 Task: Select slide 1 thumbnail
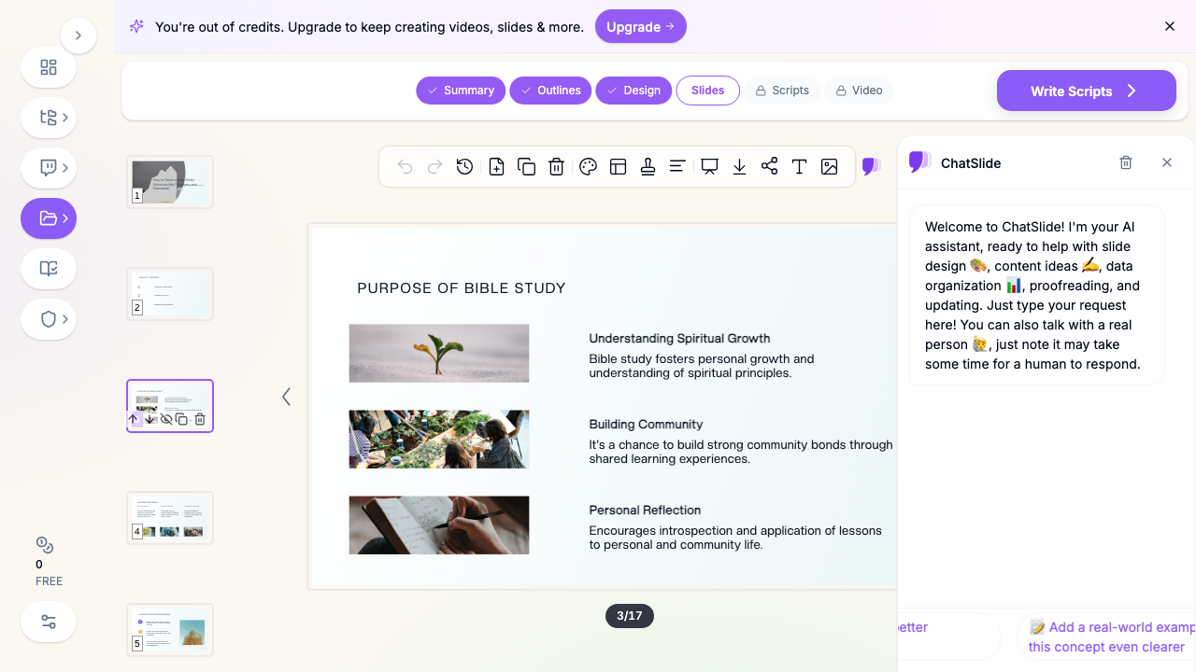(170, 182)
